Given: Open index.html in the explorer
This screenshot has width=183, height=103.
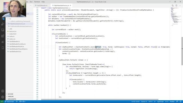Looking at the screenshot, I should [13, 34].
